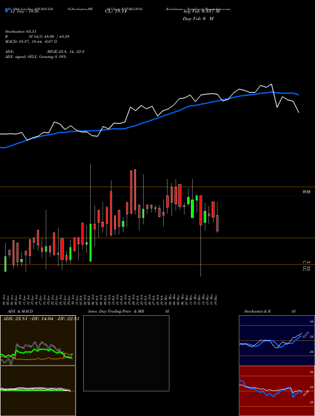Viewport: 315px width, 416px height.
Task: Click the tall green candle near 05 Feb
Action: pos(91,243)
